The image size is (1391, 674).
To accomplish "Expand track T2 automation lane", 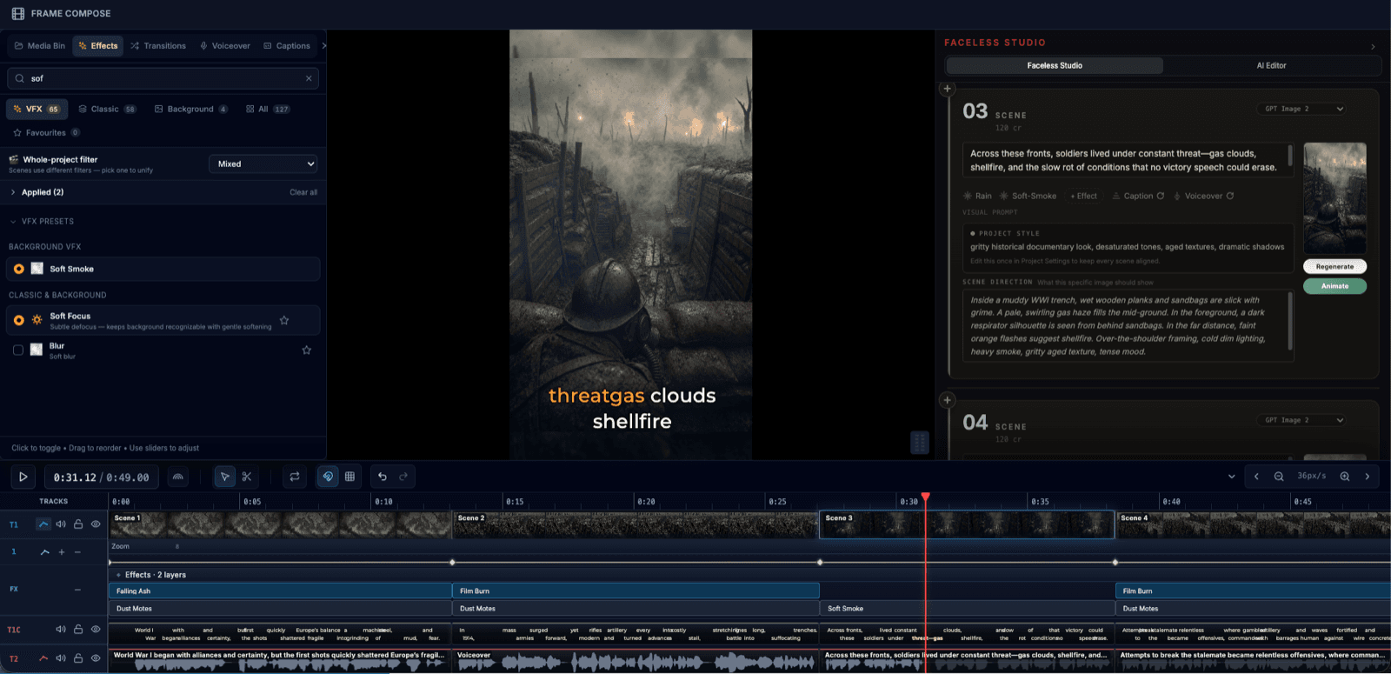I will coord(43,658).
